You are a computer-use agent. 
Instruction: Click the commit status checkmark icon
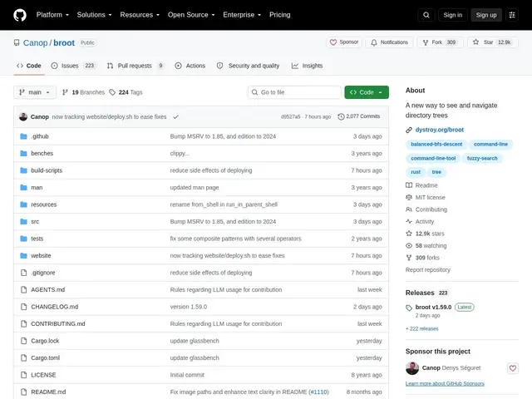[x=175, y=116]
